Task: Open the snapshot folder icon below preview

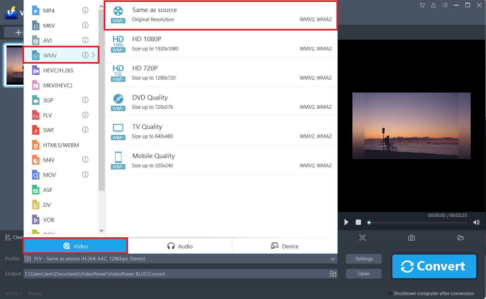Action: point(461,238)
